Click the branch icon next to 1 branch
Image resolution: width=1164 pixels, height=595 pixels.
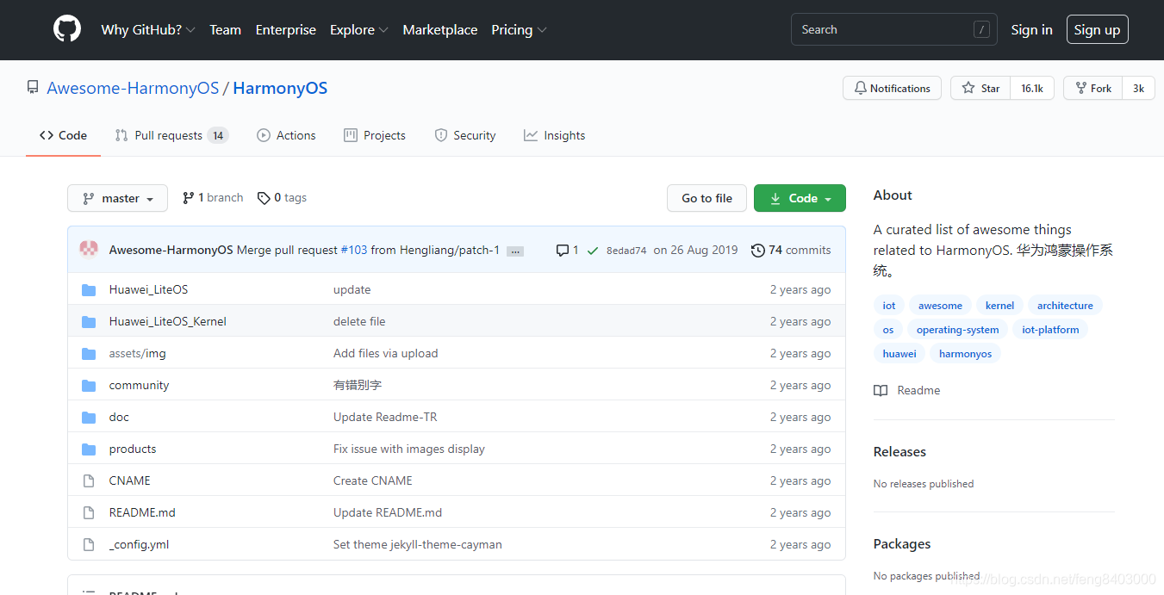click(x=189, y=198)
